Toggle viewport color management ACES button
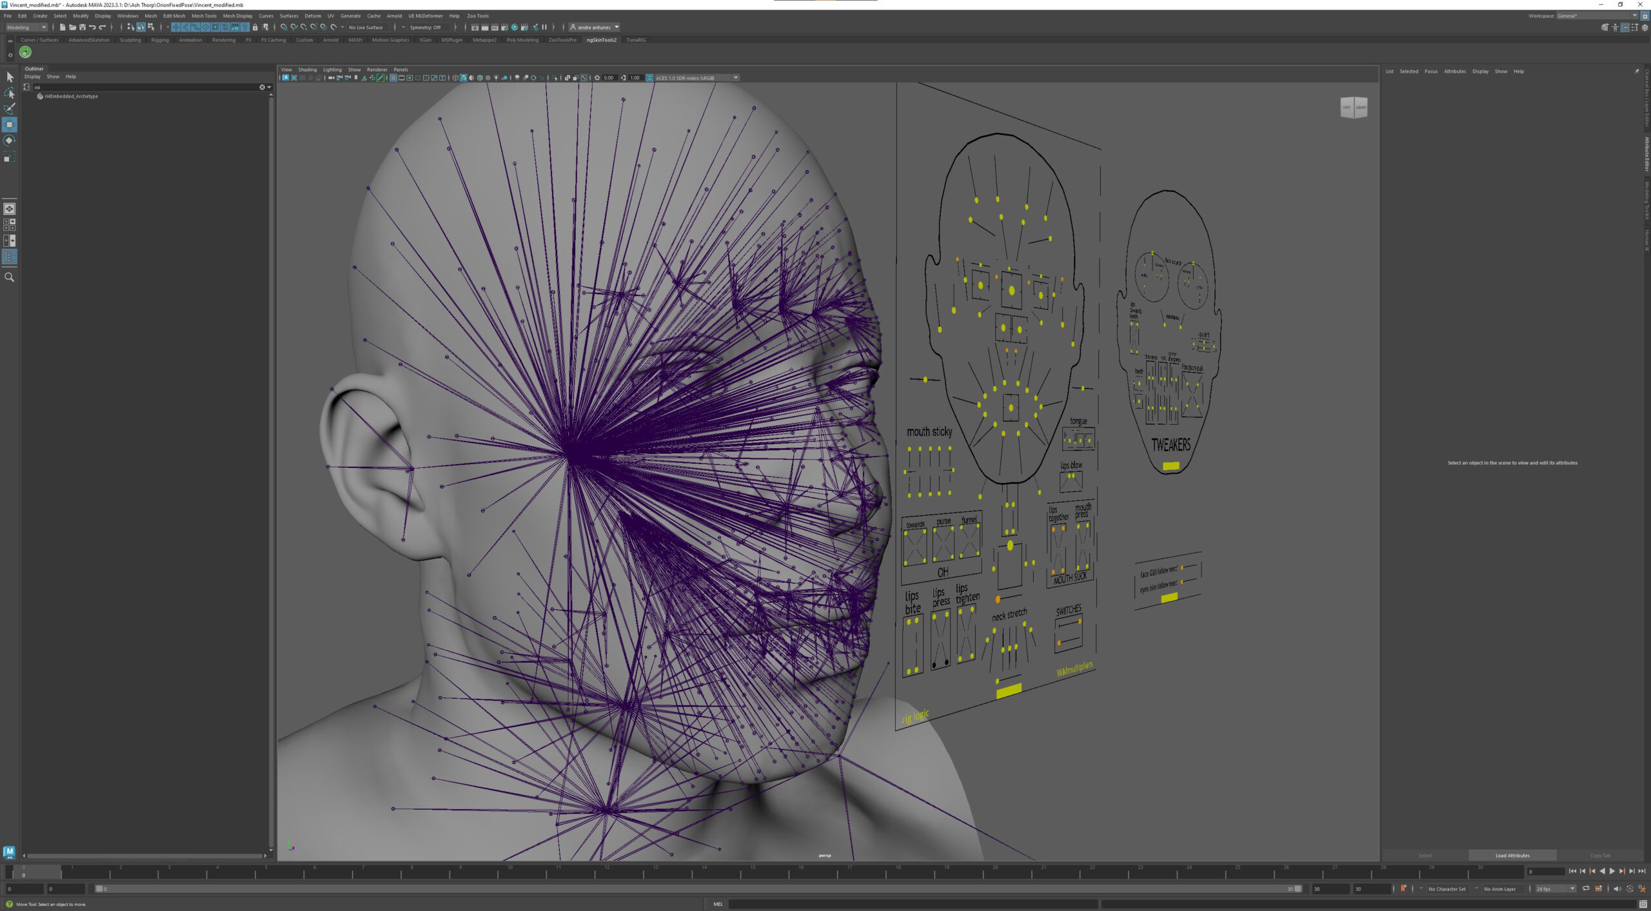Screen dimensions: 1651x911 (x=649, y=78)
